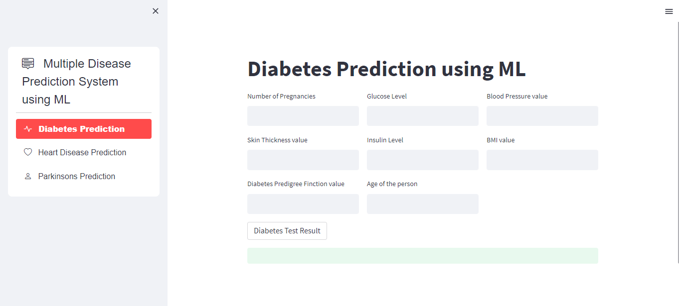Viewport: 679px width, 306px height.
Task: Click the person icon beside Parkinsons Prediction
Action: [28, 176]
